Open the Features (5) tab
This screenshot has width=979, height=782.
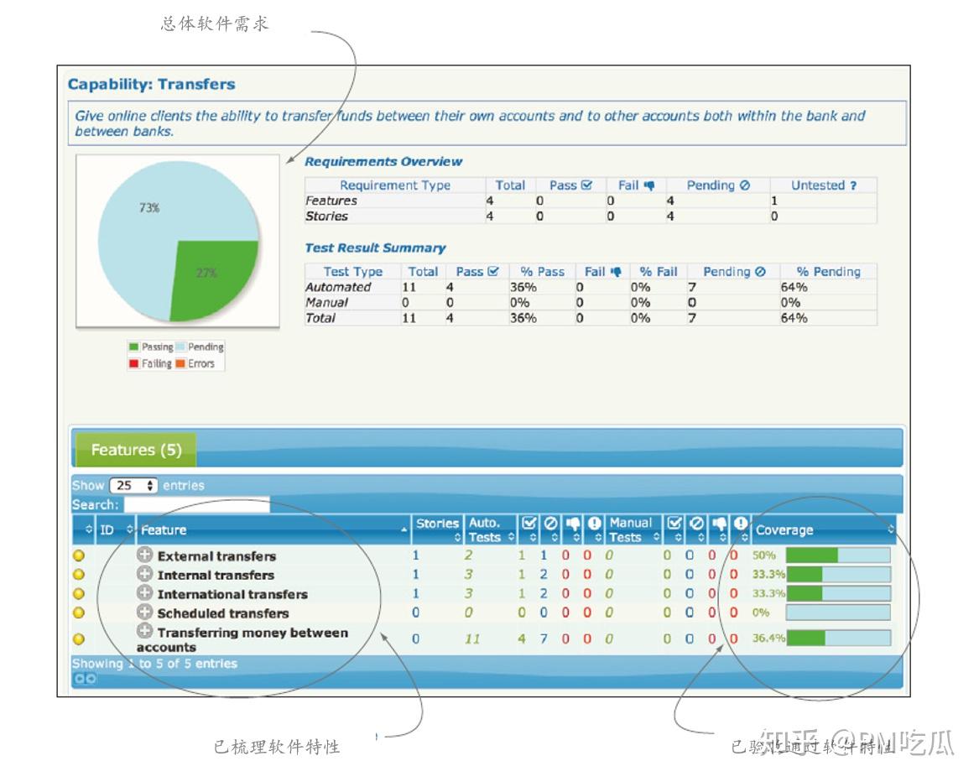click(136, 450)
